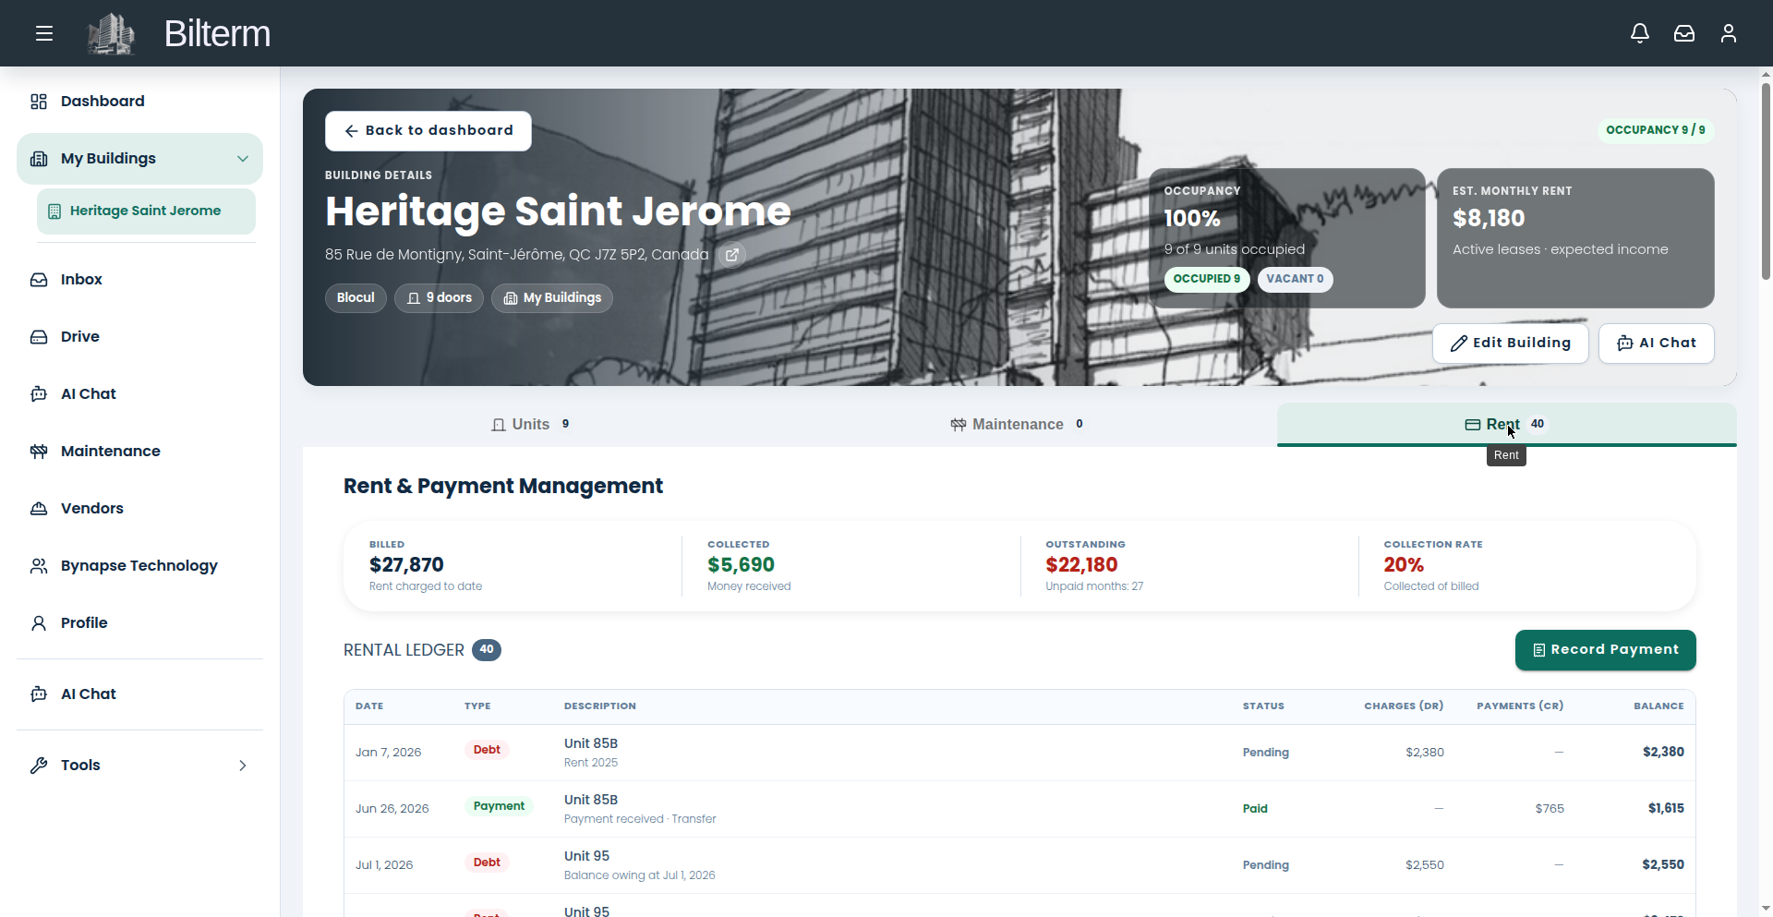Open the user account icon
Viewport: 1773px width, 917px height.
(1729, 33)
